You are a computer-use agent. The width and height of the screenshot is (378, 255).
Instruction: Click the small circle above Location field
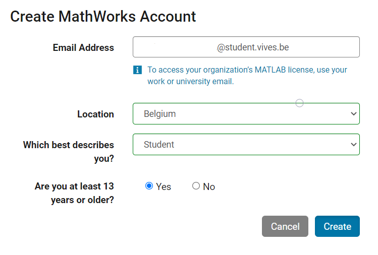pos(299,103)
